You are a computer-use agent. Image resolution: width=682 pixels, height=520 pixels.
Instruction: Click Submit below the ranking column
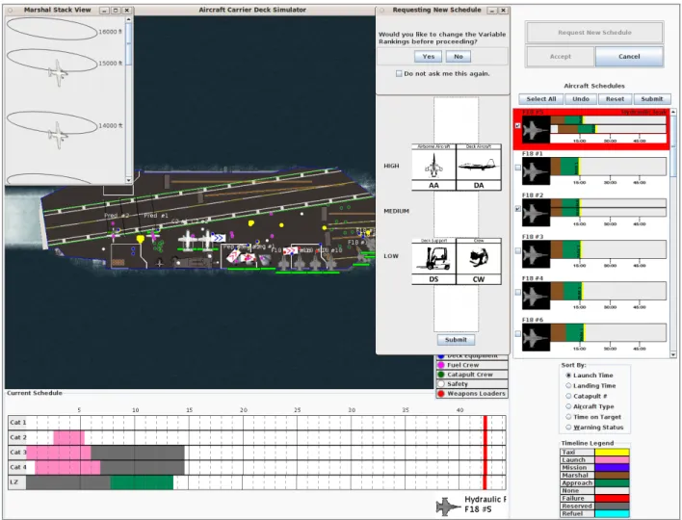(456, 340)
